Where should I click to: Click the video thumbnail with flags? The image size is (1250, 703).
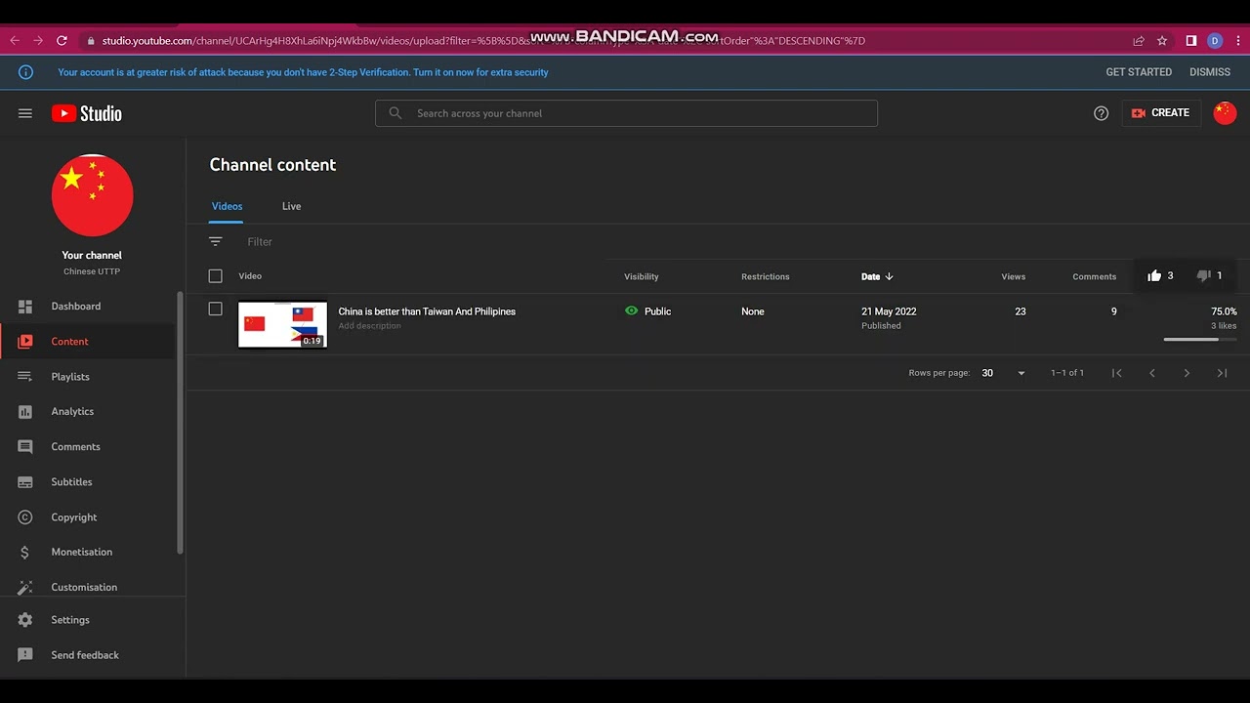pos(282,324)
